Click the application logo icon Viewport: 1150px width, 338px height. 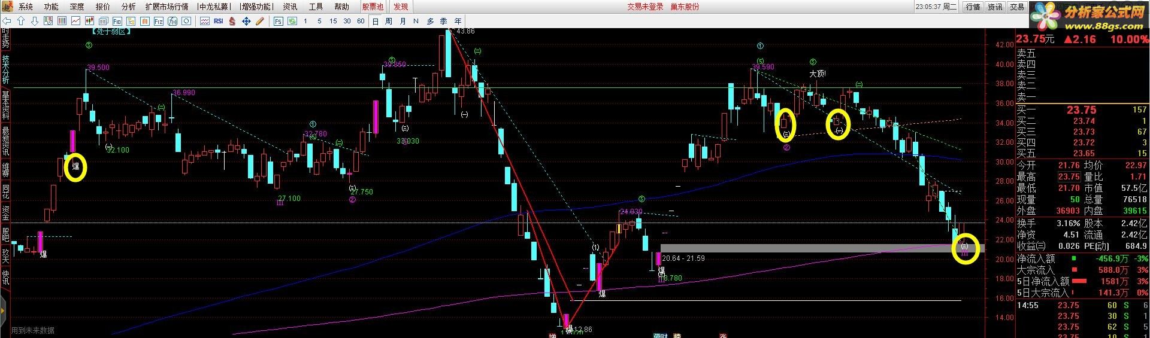tap(7, 7)
